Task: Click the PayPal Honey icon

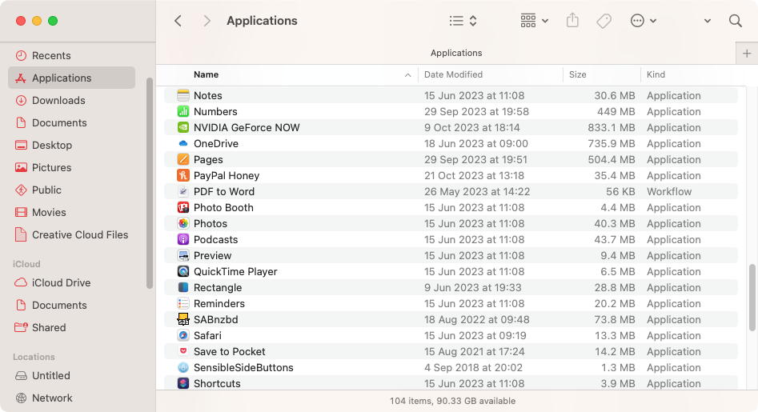Action: point(182,175)
